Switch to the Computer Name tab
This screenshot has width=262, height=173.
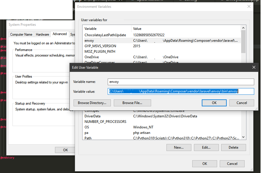(21, 34)
